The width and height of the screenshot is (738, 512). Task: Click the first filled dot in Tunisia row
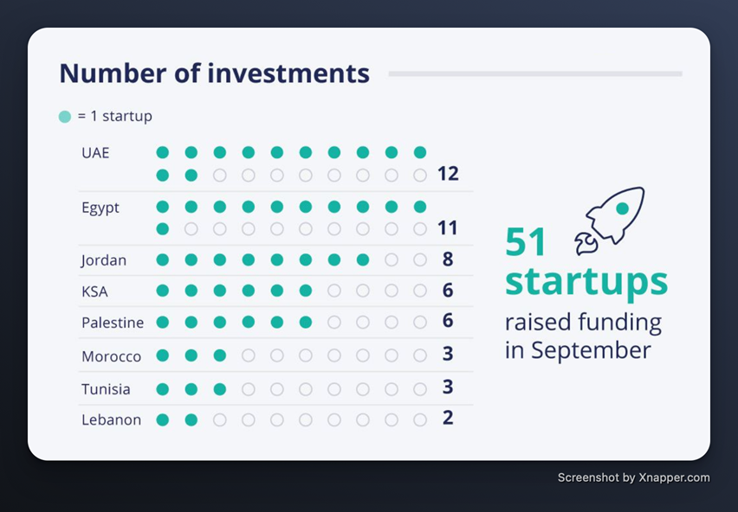click(x=162, y=389)
